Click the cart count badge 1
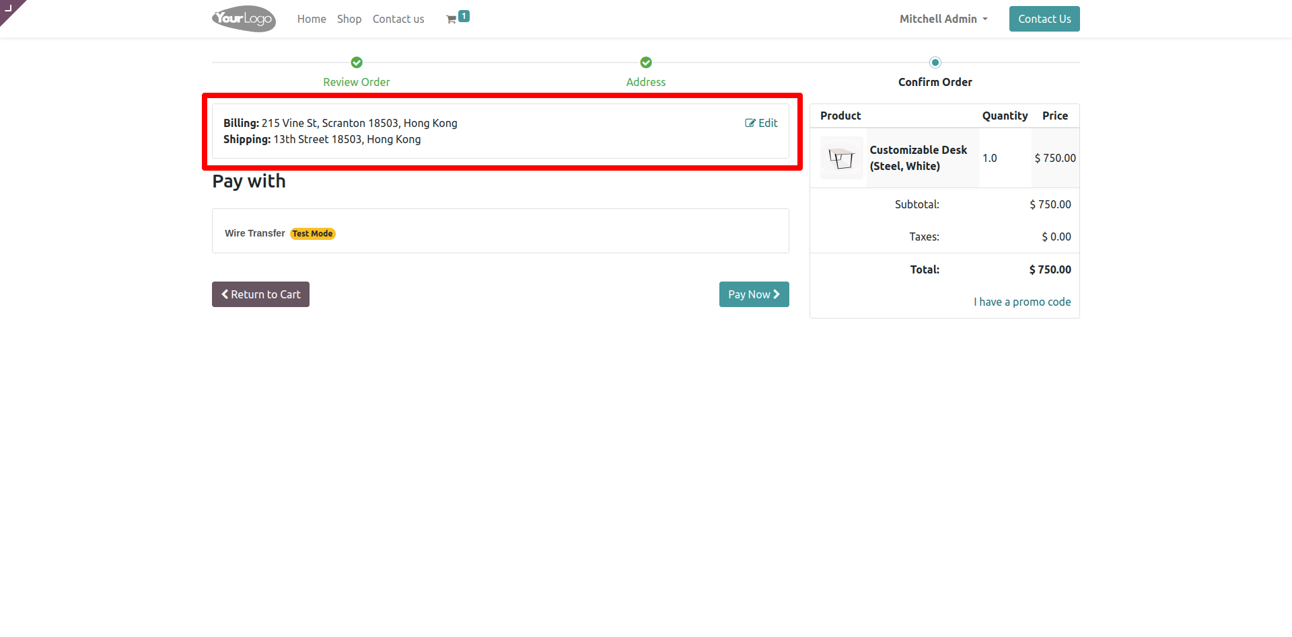Screen dimensions: 1292x637 [x=464, y=16]
